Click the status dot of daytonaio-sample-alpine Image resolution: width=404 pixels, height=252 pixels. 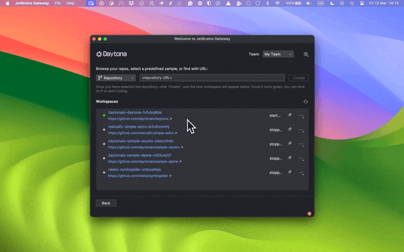(x=104, y=158)
